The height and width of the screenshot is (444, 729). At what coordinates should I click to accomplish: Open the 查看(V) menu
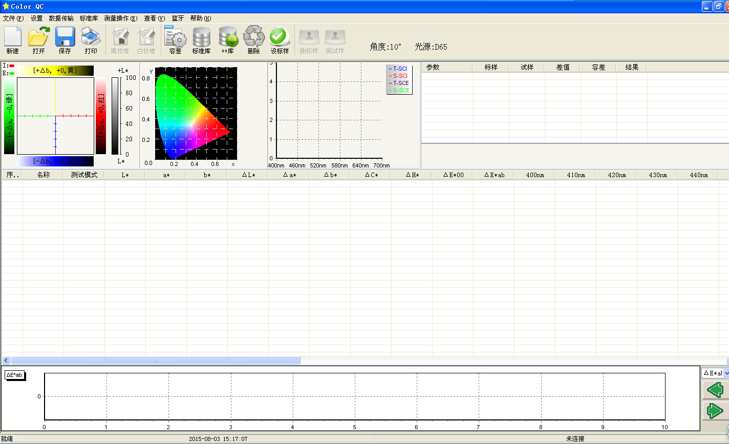point(155,18)
